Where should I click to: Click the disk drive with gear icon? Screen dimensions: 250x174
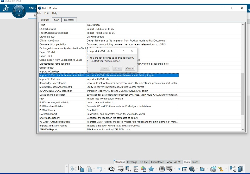tap(121, 169)
